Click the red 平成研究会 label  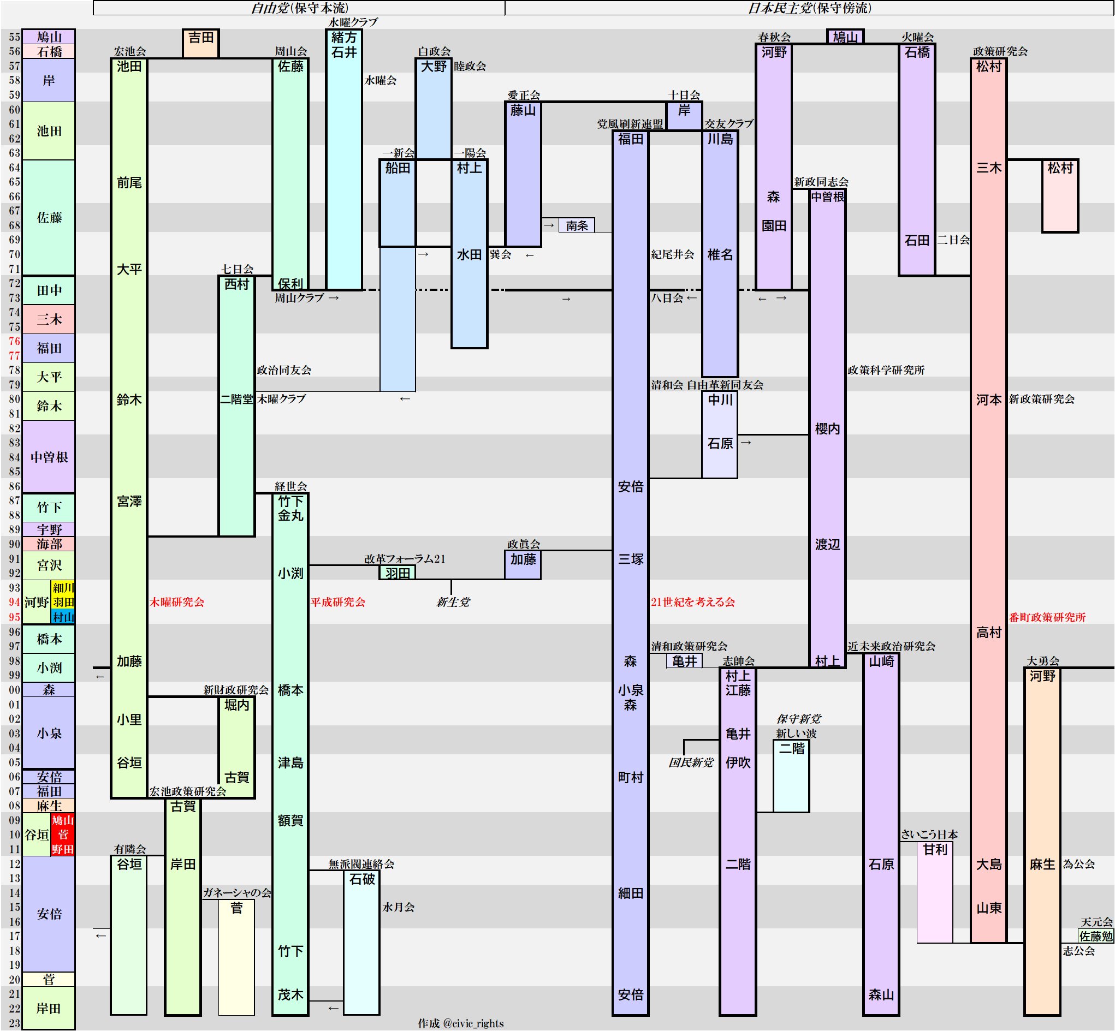point(338,602)
